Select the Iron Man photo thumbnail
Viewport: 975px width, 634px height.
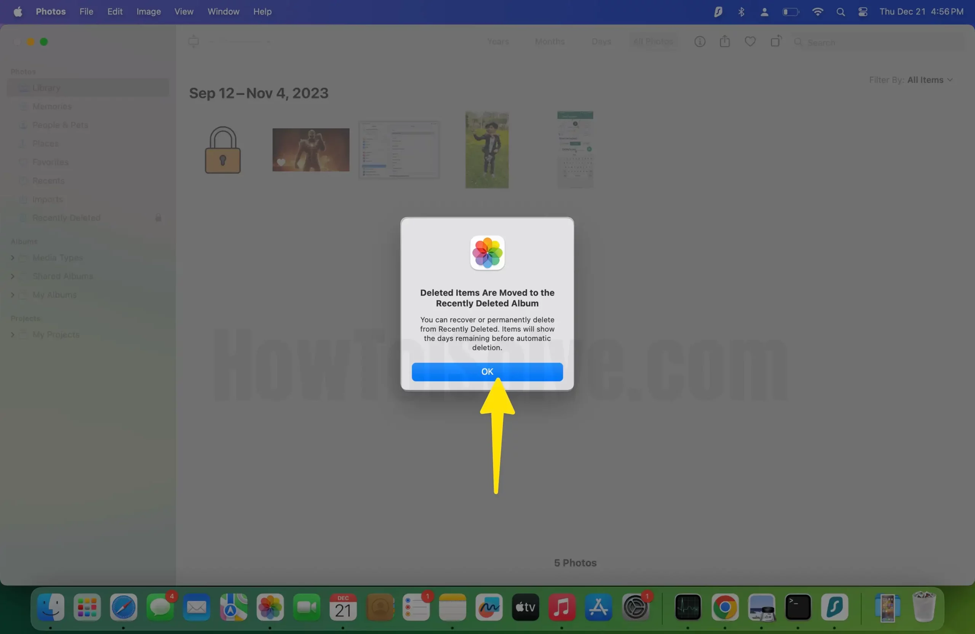pos(311,150)
